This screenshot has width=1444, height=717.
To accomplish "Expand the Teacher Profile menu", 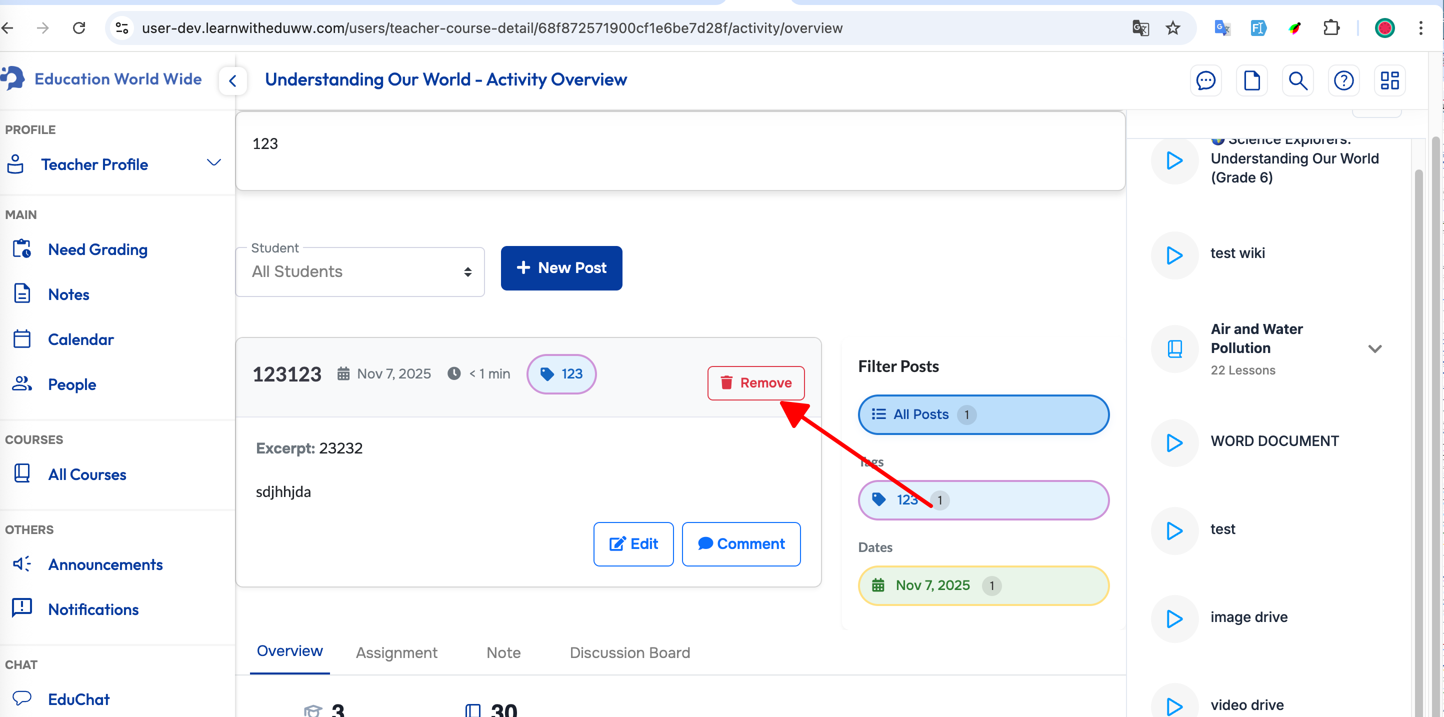I will tap(213, 163).
